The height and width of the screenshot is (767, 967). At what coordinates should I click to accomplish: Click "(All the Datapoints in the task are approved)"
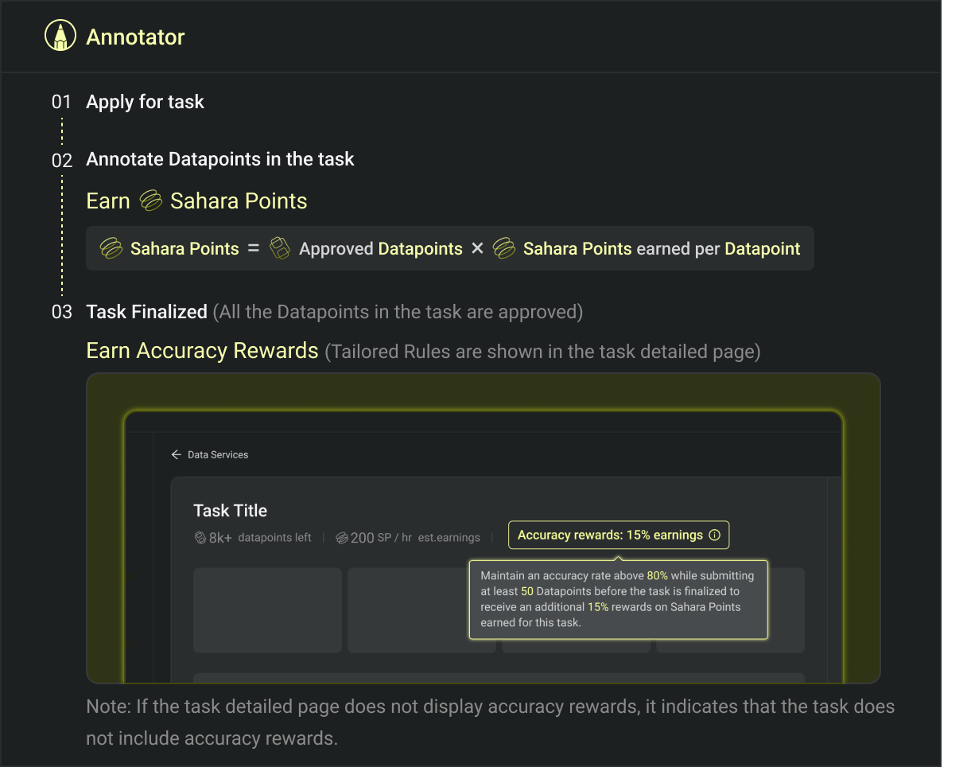[x=398, y=312]
